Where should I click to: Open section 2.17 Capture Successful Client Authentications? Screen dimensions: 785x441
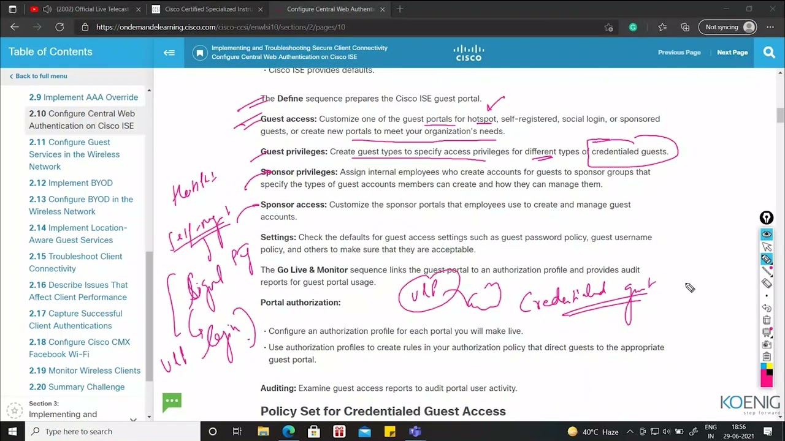pos(75,320)
